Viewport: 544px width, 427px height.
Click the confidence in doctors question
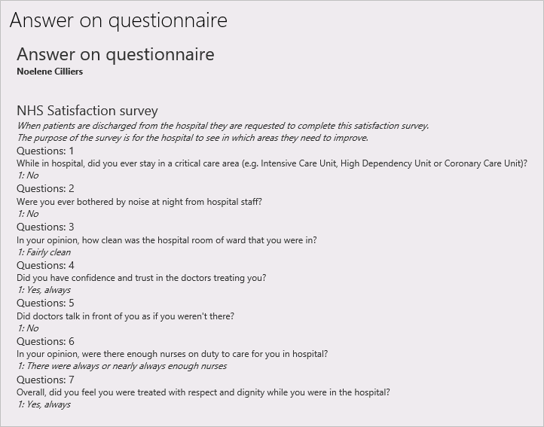click(141, 278)
